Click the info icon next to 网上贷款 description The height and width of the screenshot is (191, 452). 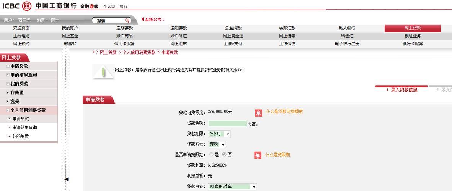coord(103,72)
